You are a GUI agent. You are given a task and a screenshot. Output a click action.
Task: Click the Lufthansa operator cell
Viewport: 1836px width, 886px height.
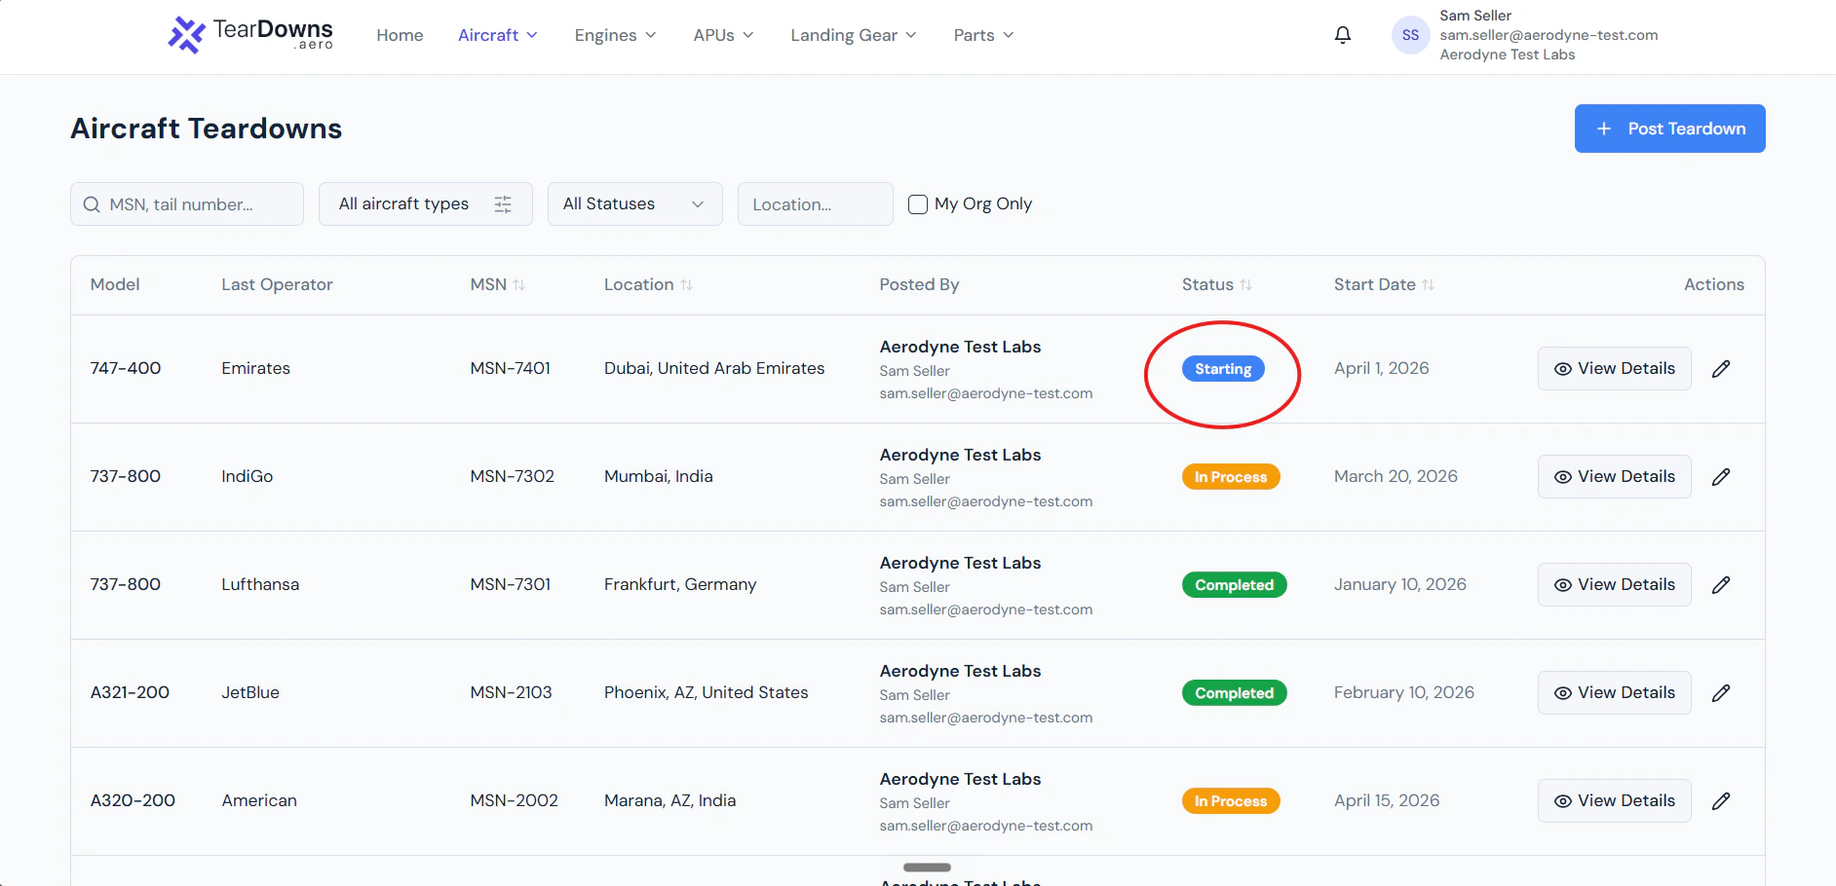pos(260,585)
